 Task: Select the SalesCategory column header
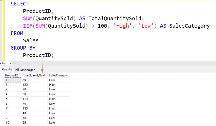59,75
